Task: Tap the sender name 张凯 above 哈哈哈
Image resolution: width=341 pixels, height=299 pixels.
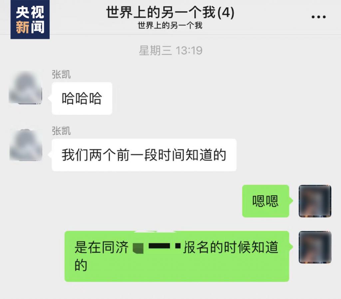Action: [x=61, y=75]
